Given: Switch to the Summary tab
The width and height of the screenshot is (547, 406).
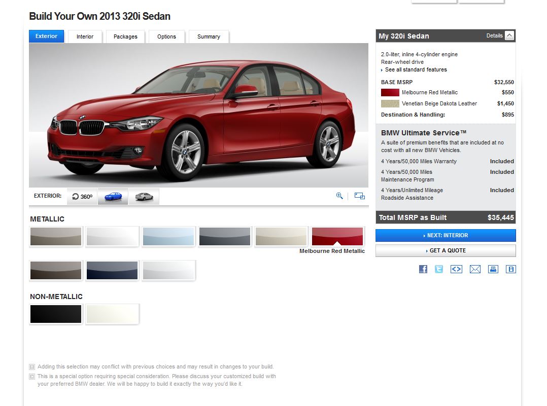Looking at the screenshot, I should click(x=209, y=36).
